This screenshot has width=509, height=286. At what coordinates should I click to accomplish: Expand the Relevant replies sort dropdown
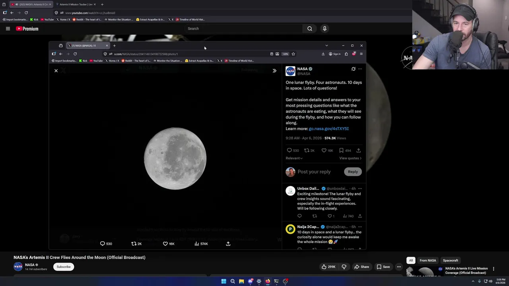[x=294, y=158]
